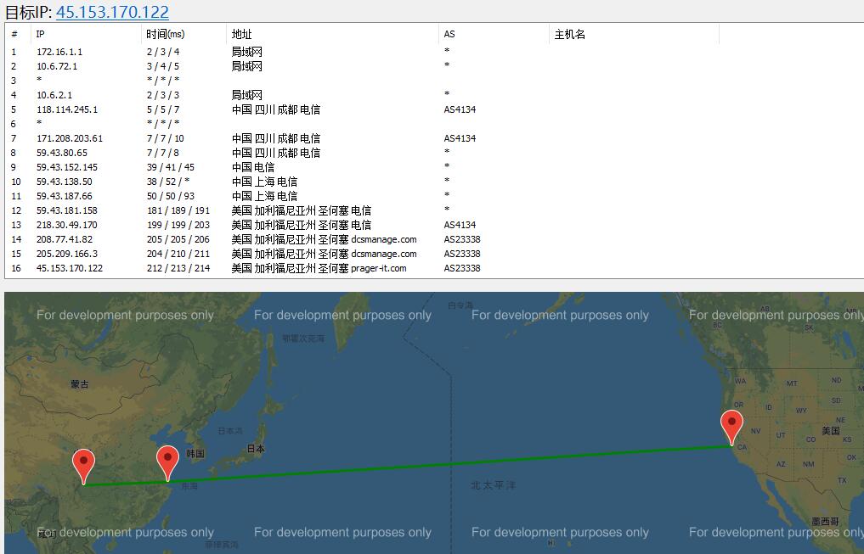
Task: Click the time value 39 / 41 / 45
Action: click(170, 167)
